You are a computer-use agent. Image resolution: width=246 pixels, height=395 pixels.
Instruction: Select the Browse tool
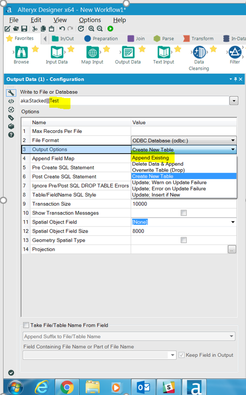click(21, 55)
